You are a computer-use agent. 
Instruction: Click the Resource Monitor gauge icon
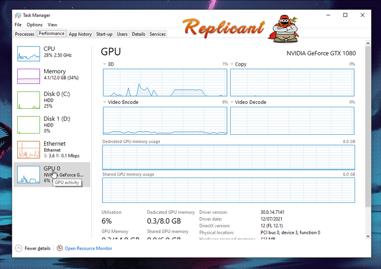[x=59, y=248]
